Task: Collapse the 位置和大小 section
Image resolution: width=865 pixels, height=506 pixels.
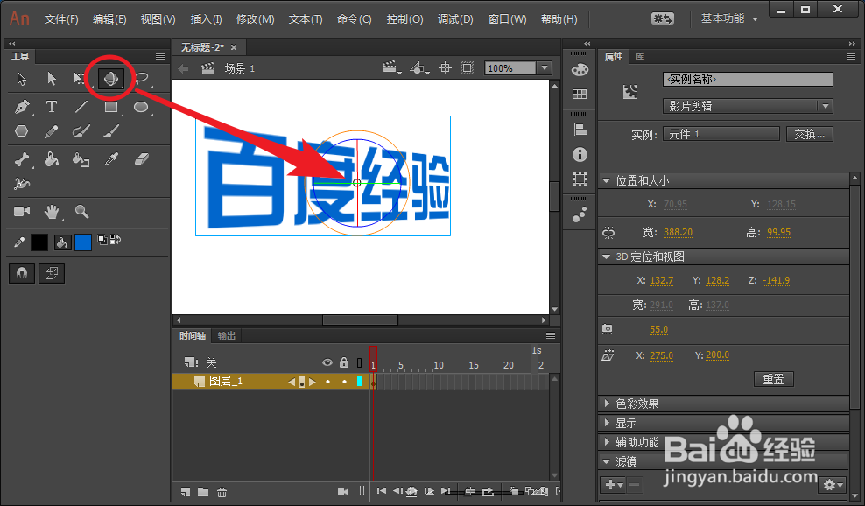Action: [606, 181]
